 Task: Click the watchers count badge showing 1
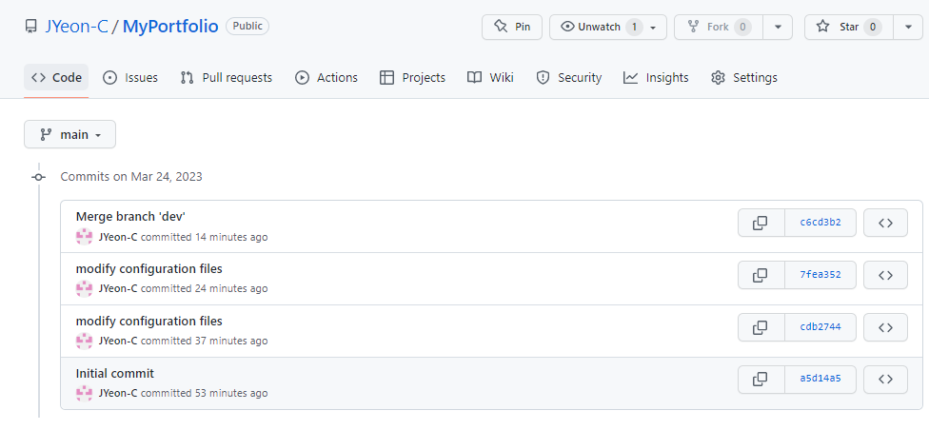(x=634, y=27)
